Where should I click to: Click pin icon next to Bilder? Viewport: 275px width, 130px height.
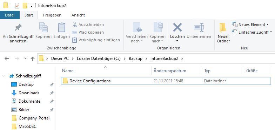click(x=52, y=110)
